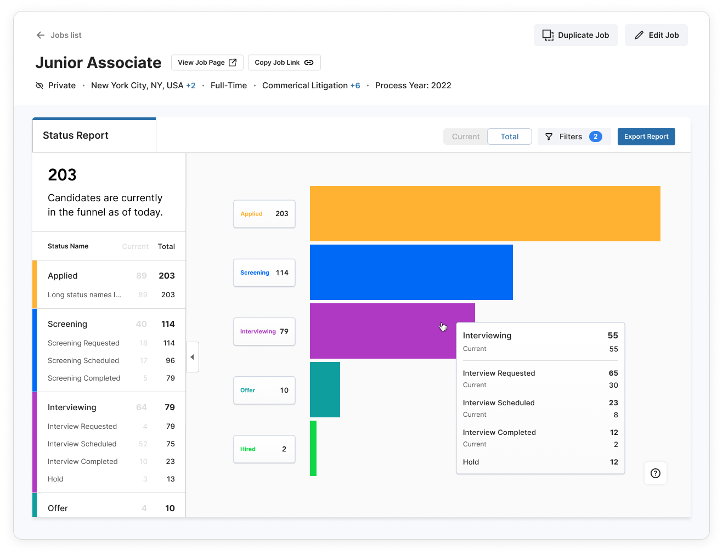This screenshot has width=723, height=555.
Task: Expand the +6 Commercial Litigation departments
Action: pyautogui.click(x=356, y=85)
